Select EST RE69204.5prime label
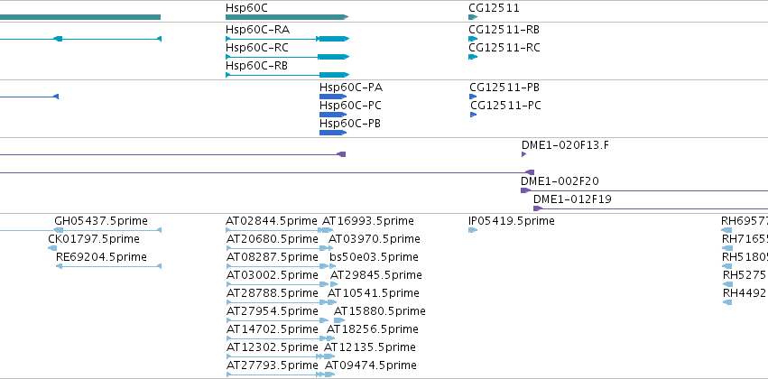768x379 pixels. tap(101, 257)
